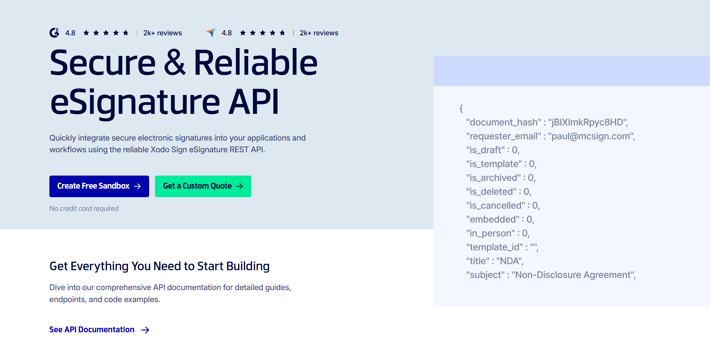Click the Create Free Sandbox button

pos(99,186)
